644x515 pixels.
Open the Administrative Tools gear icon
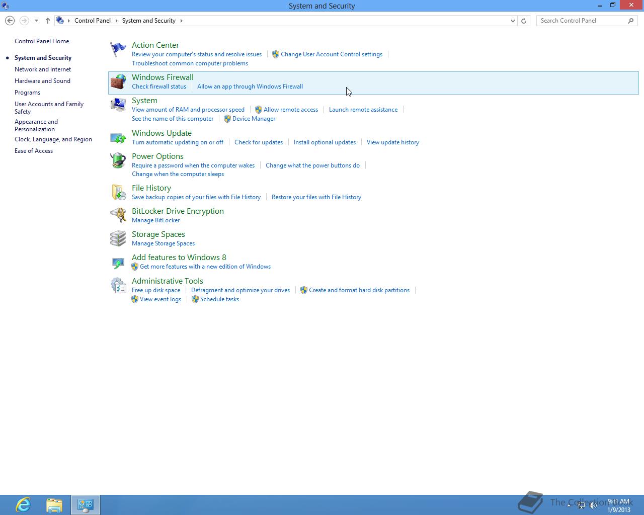(x=118, y=286)
